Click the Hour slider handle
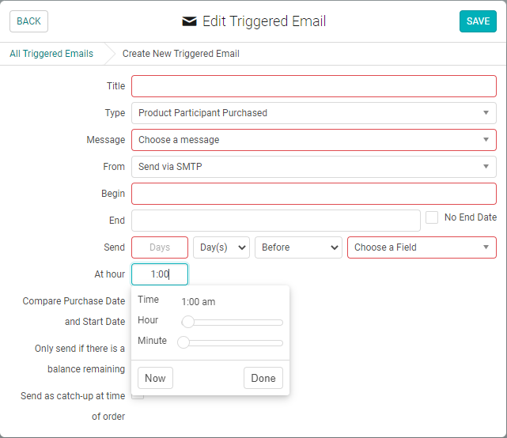 pyautogui.click(x=188, y=322)
